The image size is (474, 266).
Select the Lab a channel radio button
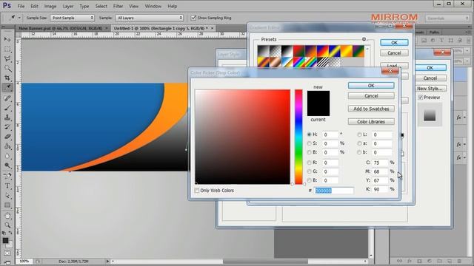coord(359,143)
